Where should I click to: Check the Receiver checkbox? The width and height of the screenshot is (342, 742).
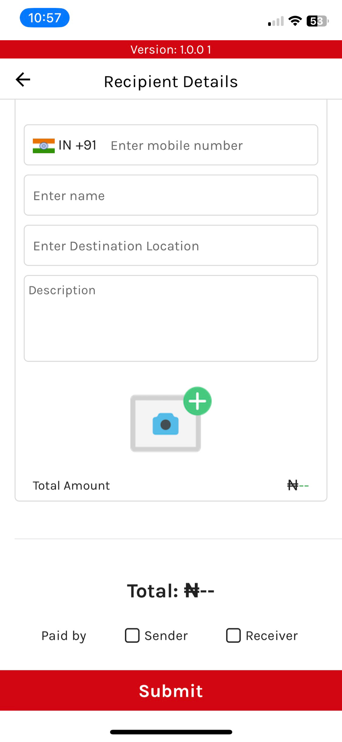click(233, 635)
